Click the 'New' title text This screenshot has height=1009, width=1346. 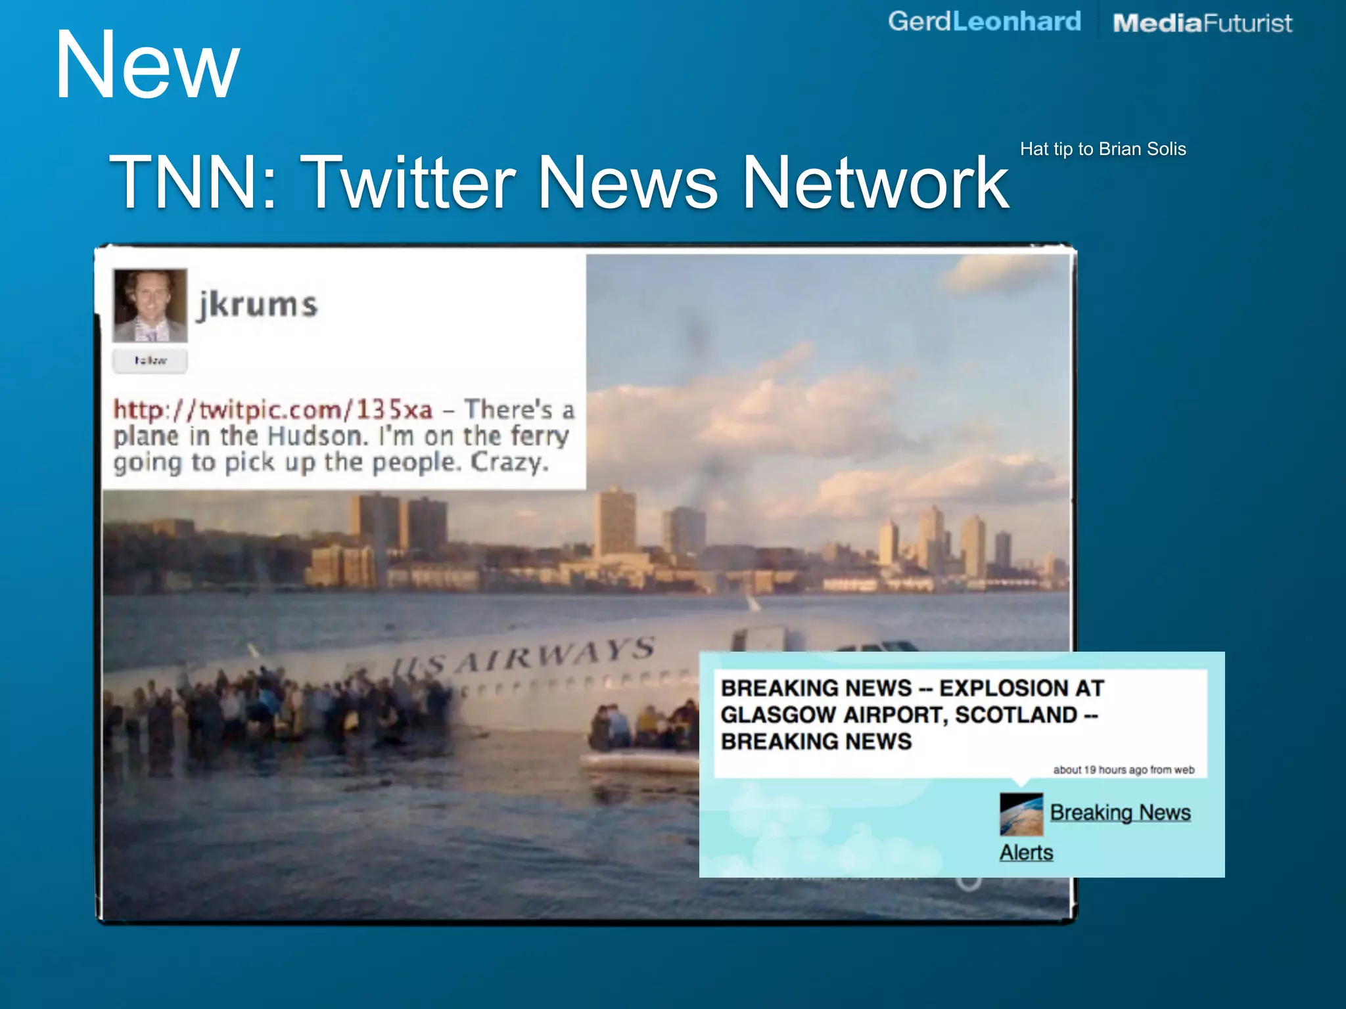click(x=147, y=64)
